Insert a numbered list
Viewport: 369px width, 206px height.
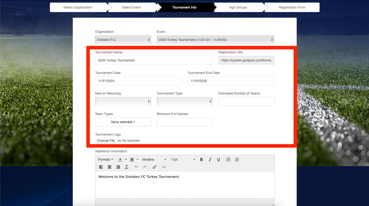point(237,160)
